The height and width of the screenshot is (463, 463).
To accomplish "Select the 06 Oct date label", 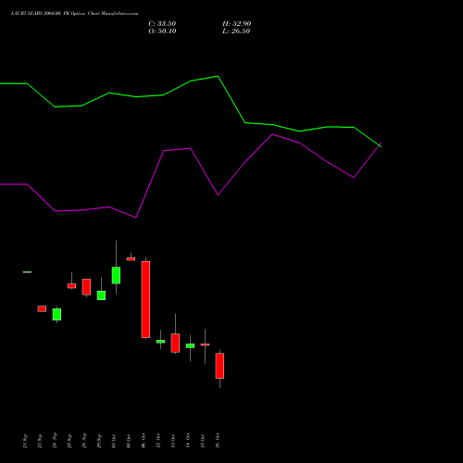I will (144, 441).
